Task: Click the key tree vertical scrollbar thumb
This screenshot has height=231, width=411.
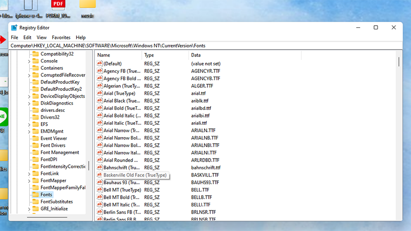Action: click(x=89, y=165)
